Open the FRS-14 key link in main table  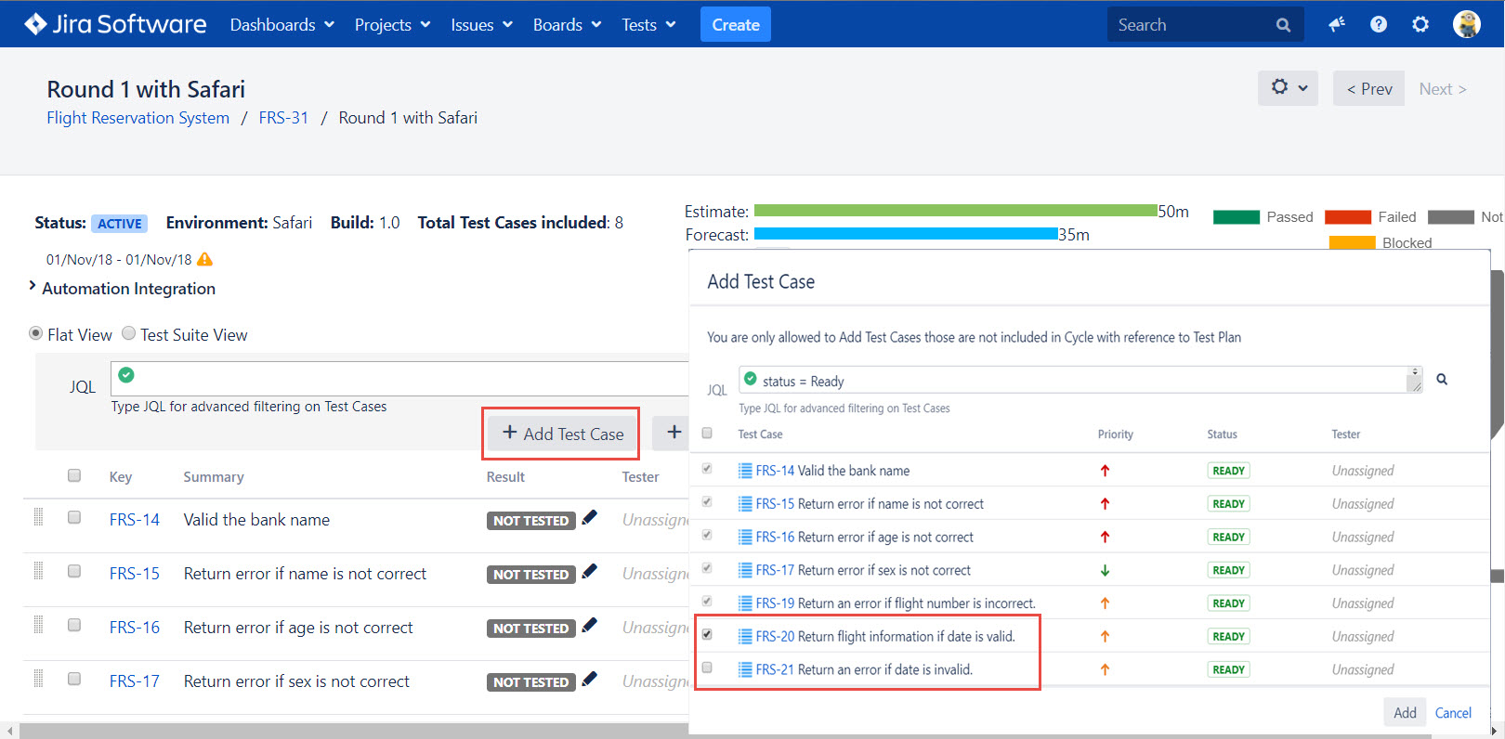135,520
